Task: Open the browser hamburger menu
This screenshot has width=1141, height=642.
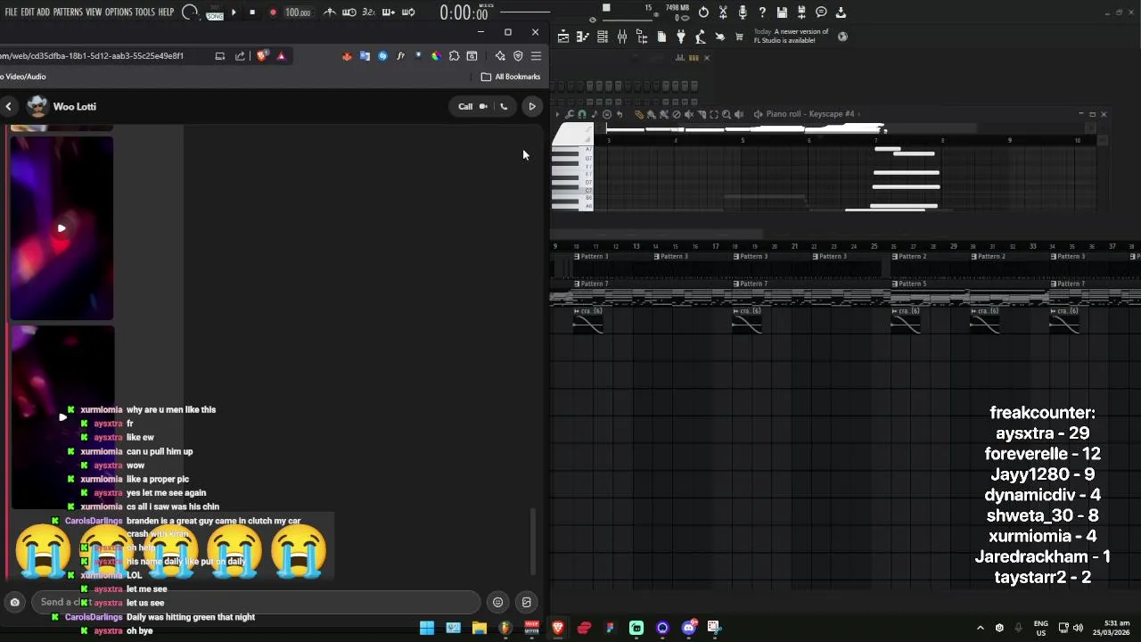Action: click(x=536, y=55)
